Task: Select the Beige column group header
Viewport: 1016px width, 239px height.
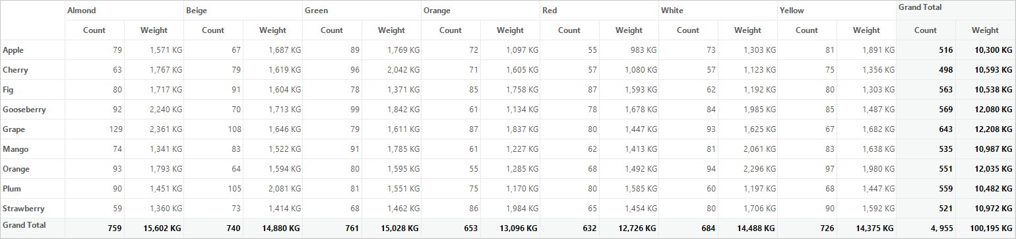Action: [x=243, y=11]
